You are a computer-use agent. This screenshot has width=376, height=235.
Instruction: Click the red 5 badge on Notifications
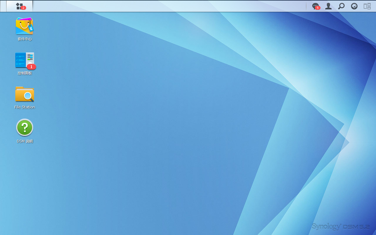(x=318, y=8)
